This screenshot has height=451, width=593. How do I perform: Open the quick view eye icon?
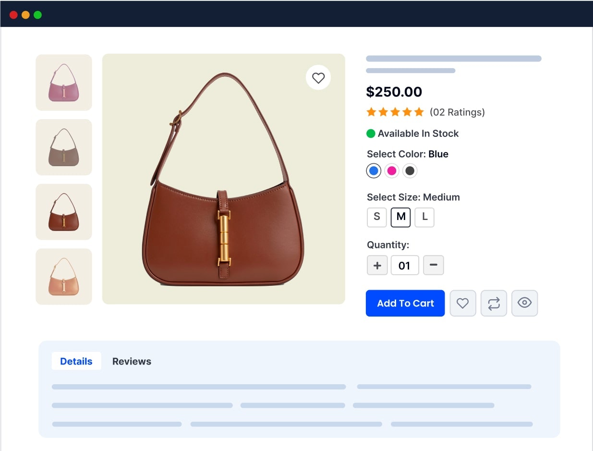click(x=524, y=303)
